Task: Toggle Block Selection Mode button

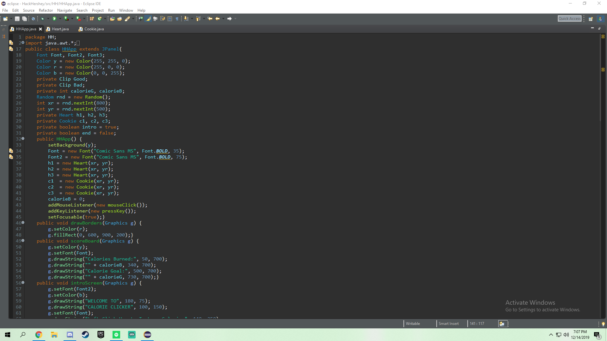Action: point(170,19)
